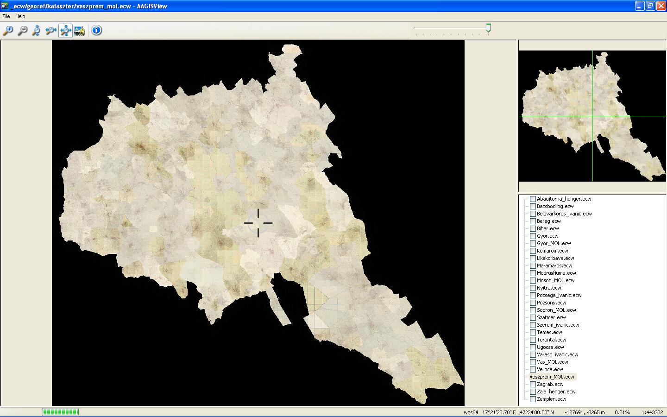The image size is (667, 417).
Task: Click the overview map thumbnail
Action: pos(592,116)
